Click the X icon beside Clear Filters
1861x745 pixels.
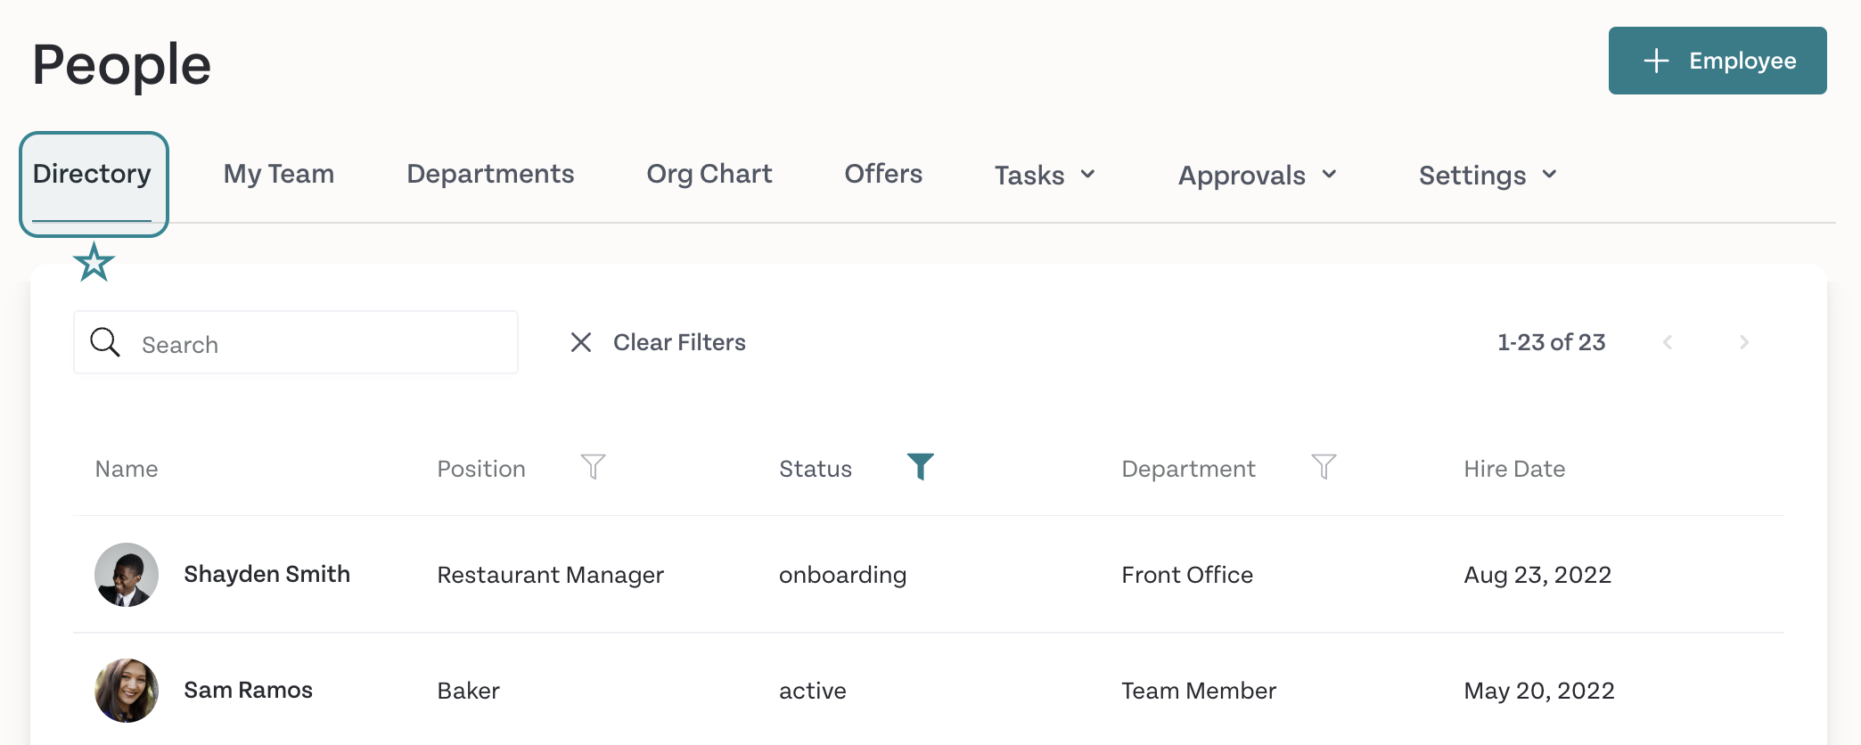pos(581,342)
